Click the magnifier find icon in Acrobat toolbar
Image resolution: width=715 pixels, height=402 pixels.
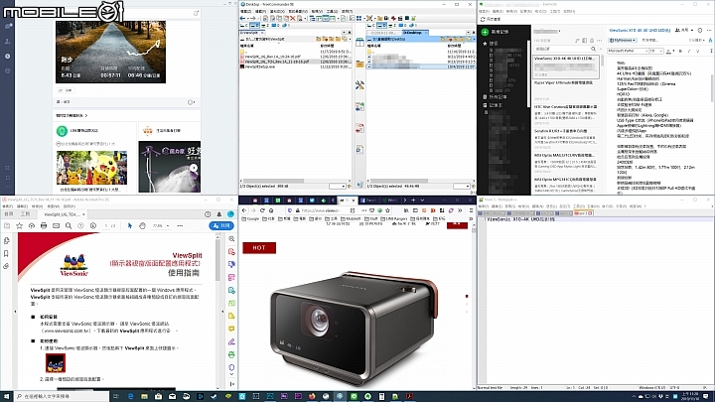[69, 225]
